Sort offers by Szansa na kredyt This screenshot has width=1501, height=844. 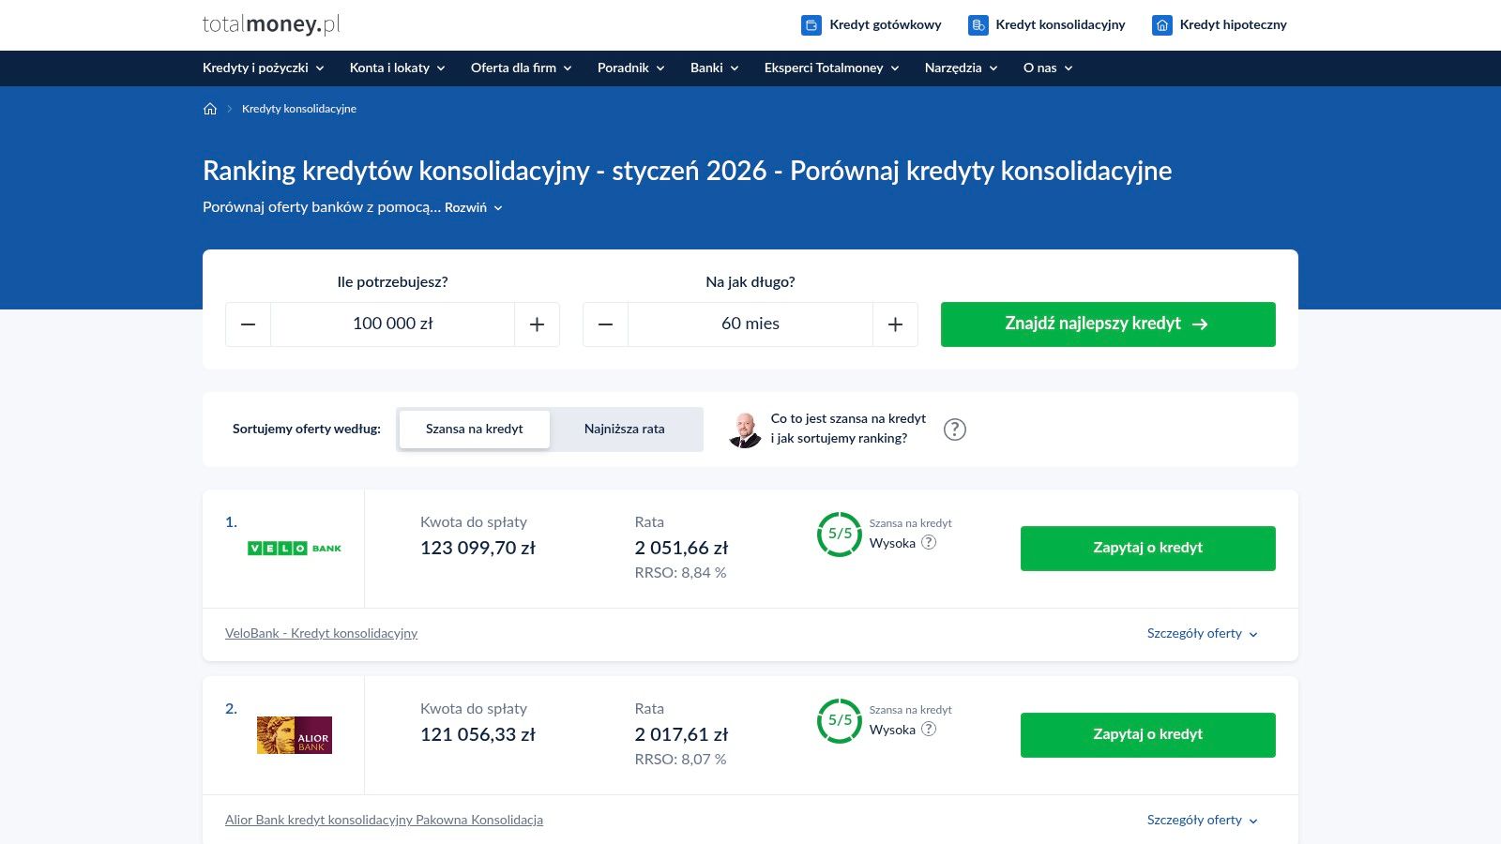475,429
